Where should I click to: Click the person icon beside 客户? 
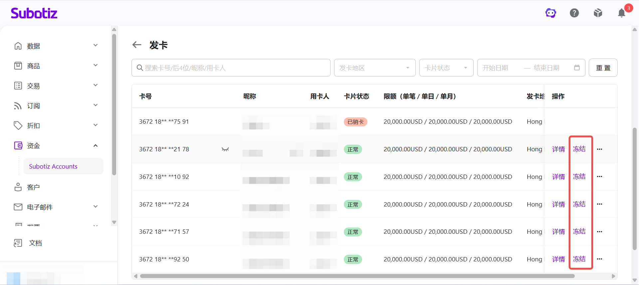tap(18, 187)
